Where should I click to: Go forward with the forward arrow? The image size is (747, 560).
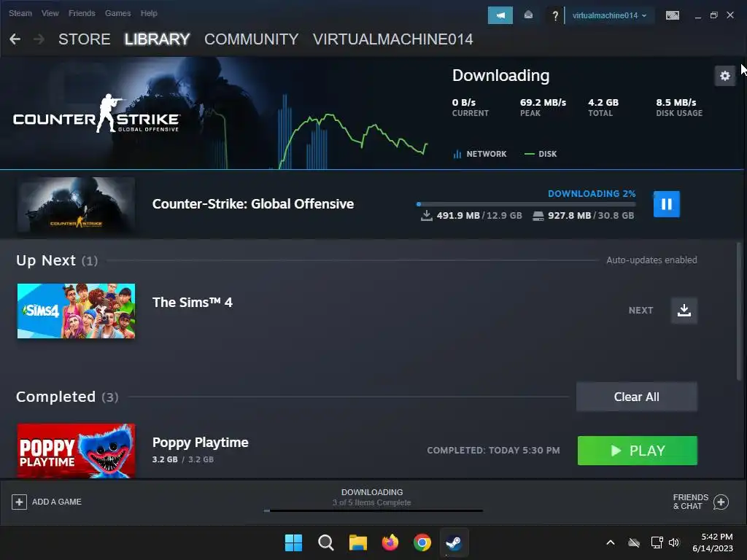[39, 39]
